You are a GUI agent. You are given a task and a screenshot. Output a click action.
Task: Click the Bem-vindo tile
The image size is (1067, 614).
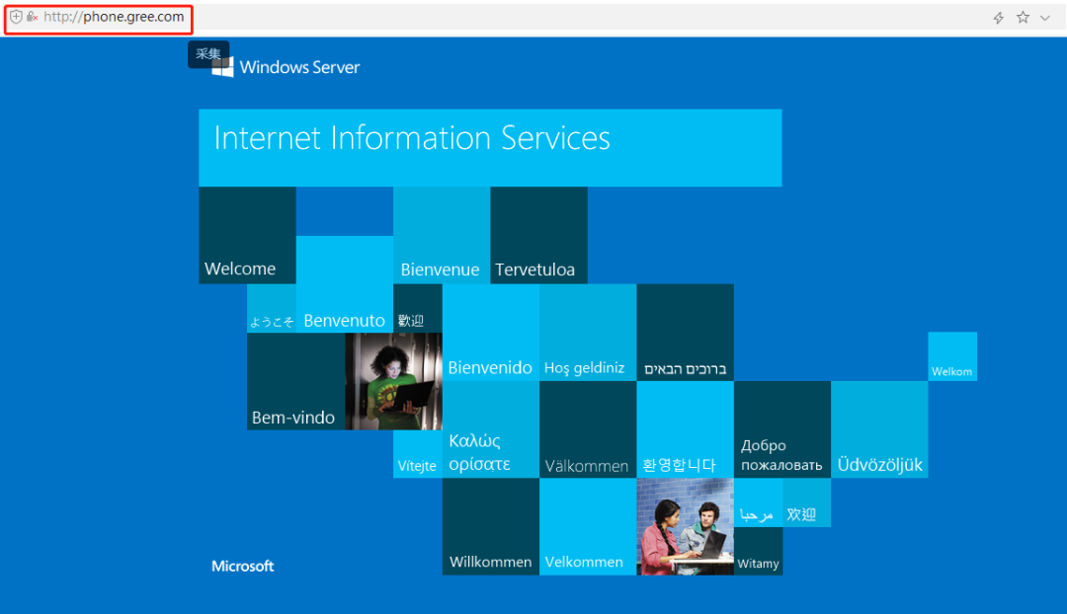point(296,381)
